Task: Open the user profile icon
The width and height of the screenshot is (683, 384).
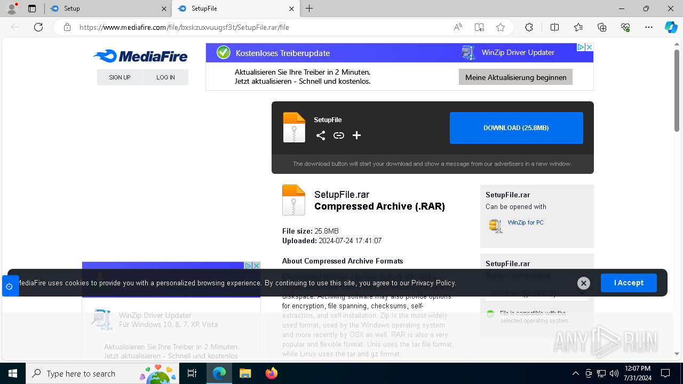Action: coord(12,9)
